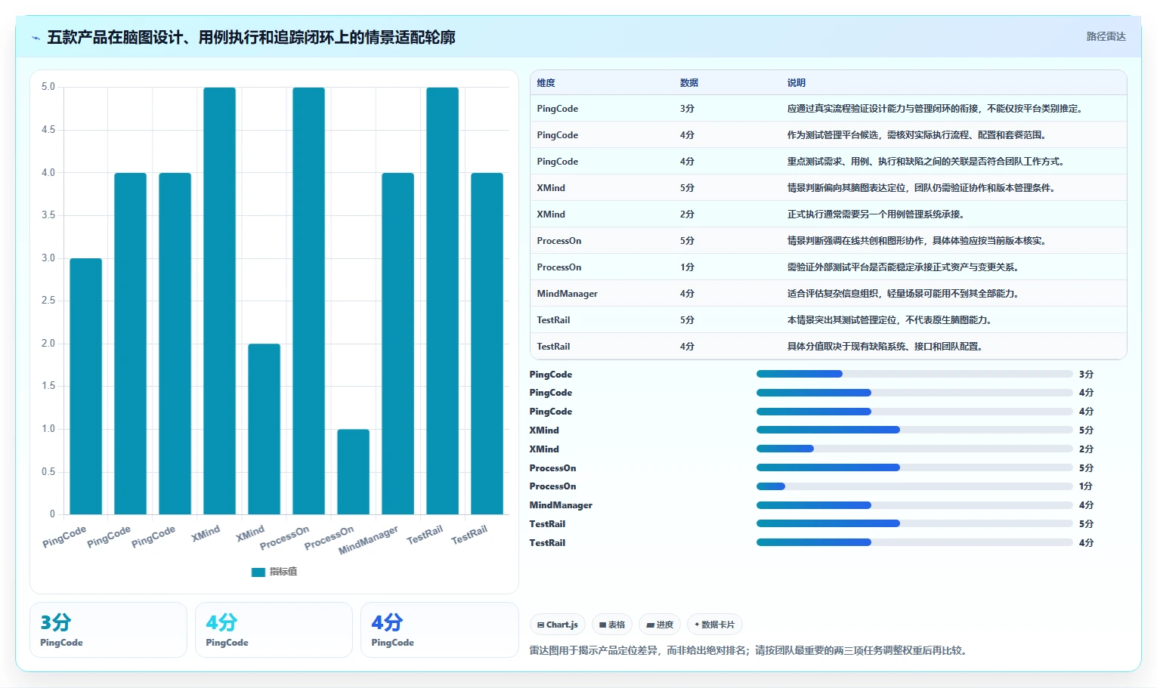Click the TestRail table name with 5分 score

[x=553, y=320]
